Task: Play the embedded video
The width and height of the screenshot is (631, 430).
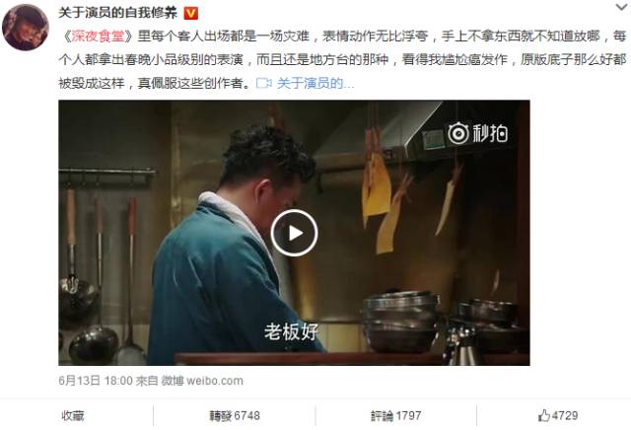Action: [294, 233]
